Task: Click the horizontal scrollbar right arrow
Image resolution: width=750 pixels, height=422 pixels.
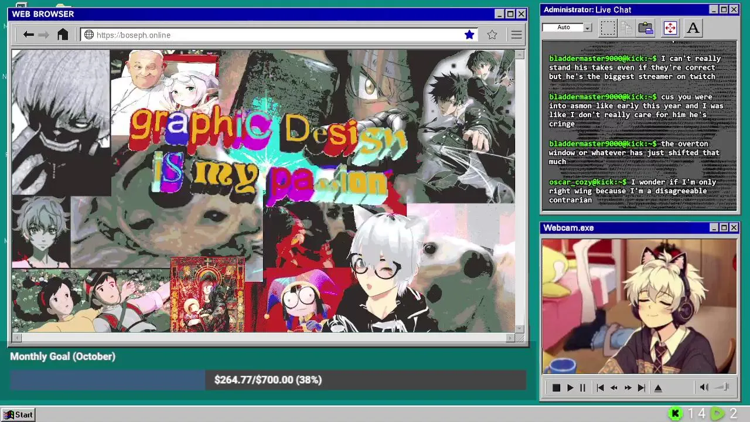Action: (510, 338)
